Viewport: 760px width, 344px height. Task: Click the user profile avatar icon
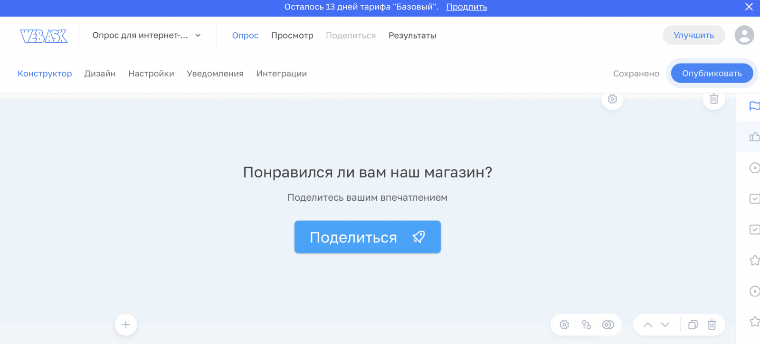744,35
